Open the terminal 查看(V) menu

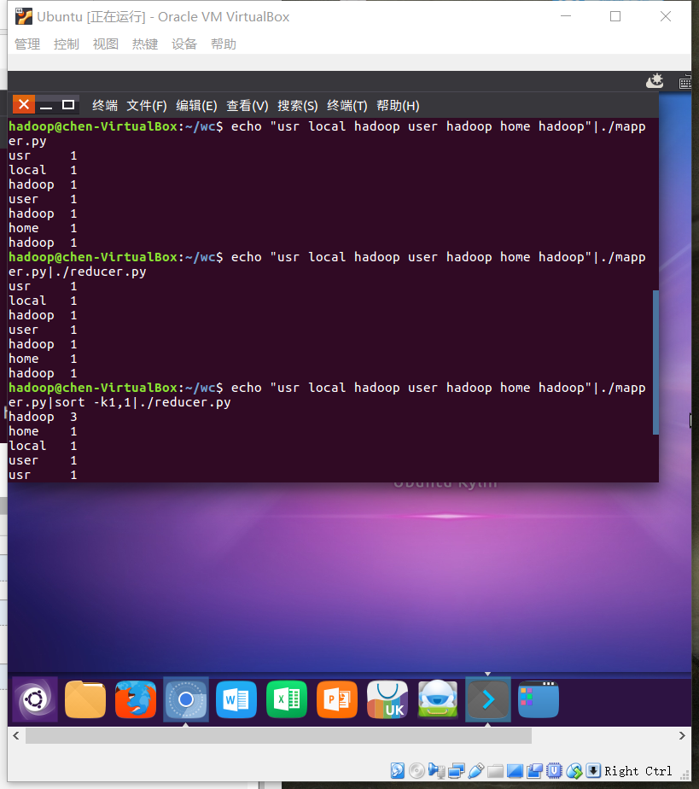(x=247, y=106)
